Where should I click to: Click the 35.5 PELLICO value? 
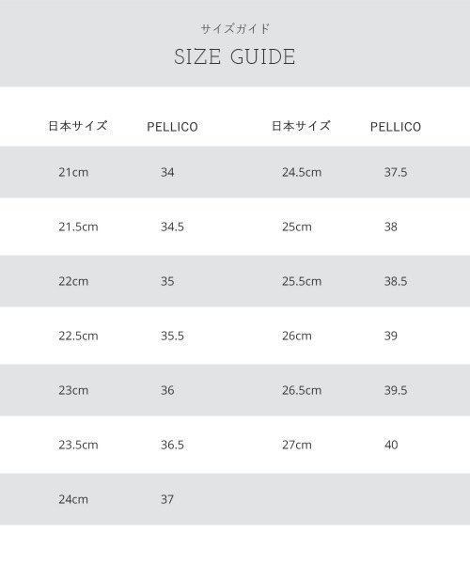172,336
